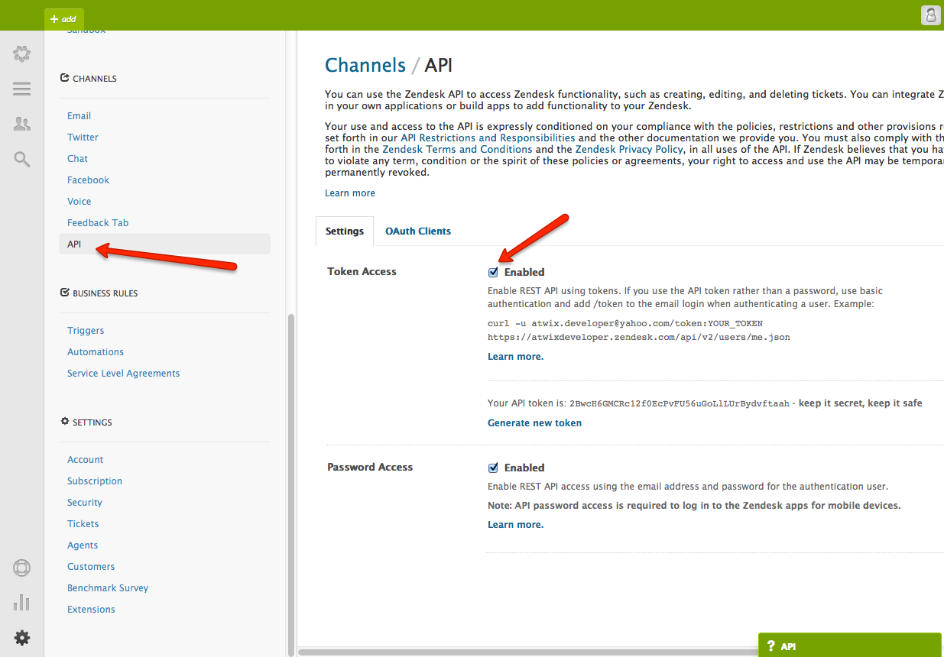
Task: Open Subscription settings
Action: 95,481
